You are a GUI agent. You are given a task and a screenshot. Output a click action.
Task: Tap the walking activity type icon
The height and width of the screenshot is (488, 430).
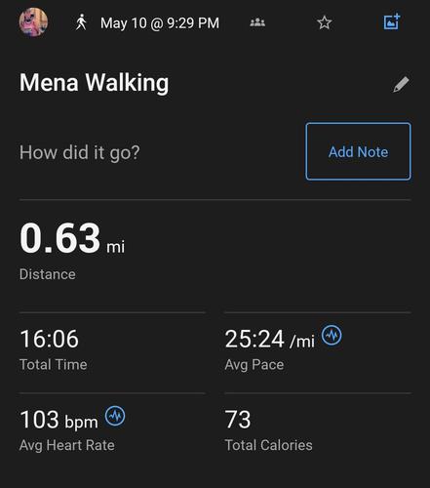81,22
